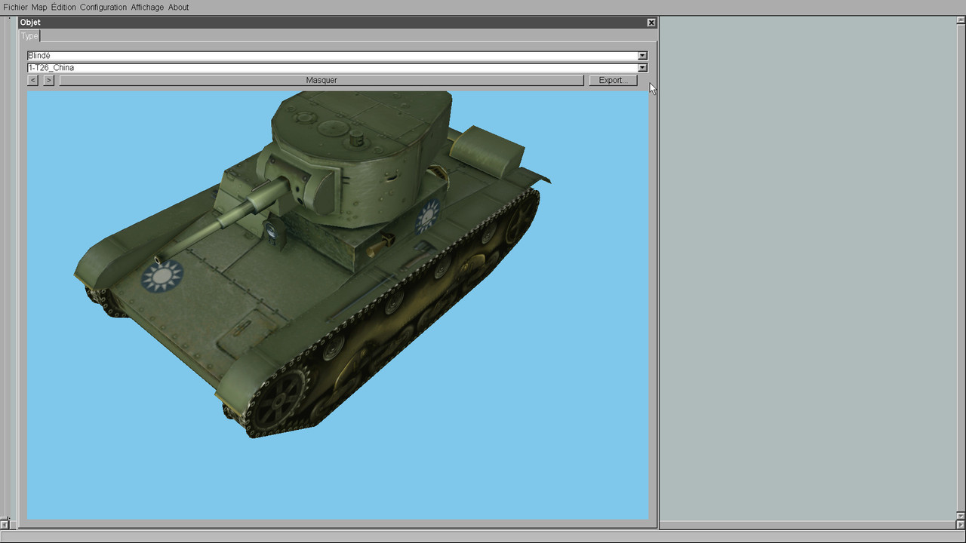Go to previous object with < button

pyautogui.click(x=33, y=80)
